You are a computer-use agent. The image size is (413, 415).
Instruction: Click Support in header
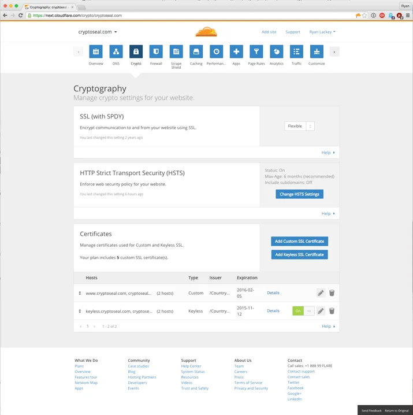pos(293,32)
